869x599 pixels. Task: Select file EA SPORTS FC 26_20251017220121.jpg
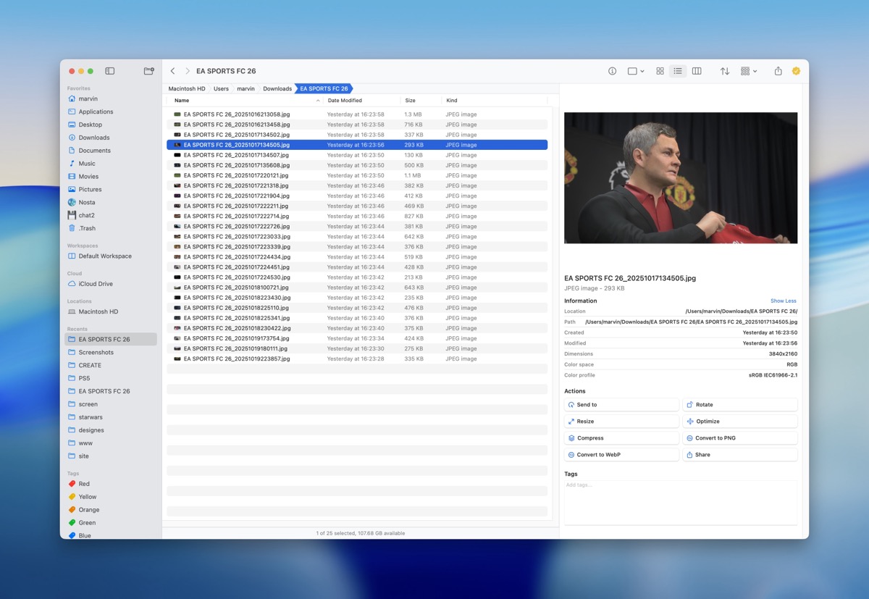(x=357, y=175)
